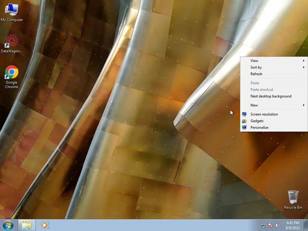Select the Recycle Bin icon
308x231 pixels.
pyautogui.click(x=293, y=200)
